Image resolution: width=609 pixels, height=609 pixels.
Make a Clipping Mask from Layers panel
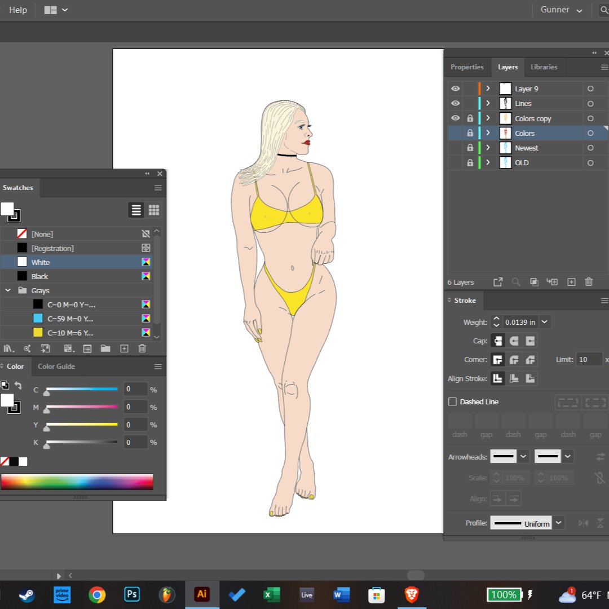tap(534, 282)
